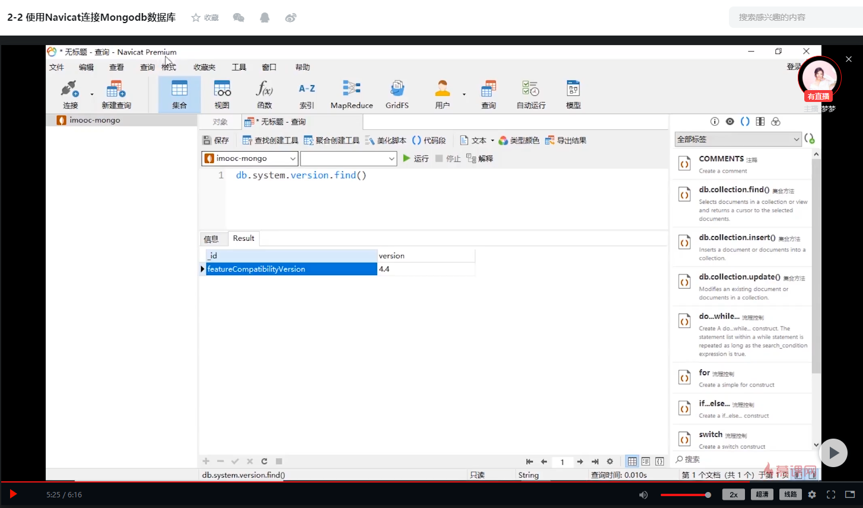This screenshot has height=508, width=863.
Task: Open the identical-colors circles icon in right panel
Action: click(775, 122)
